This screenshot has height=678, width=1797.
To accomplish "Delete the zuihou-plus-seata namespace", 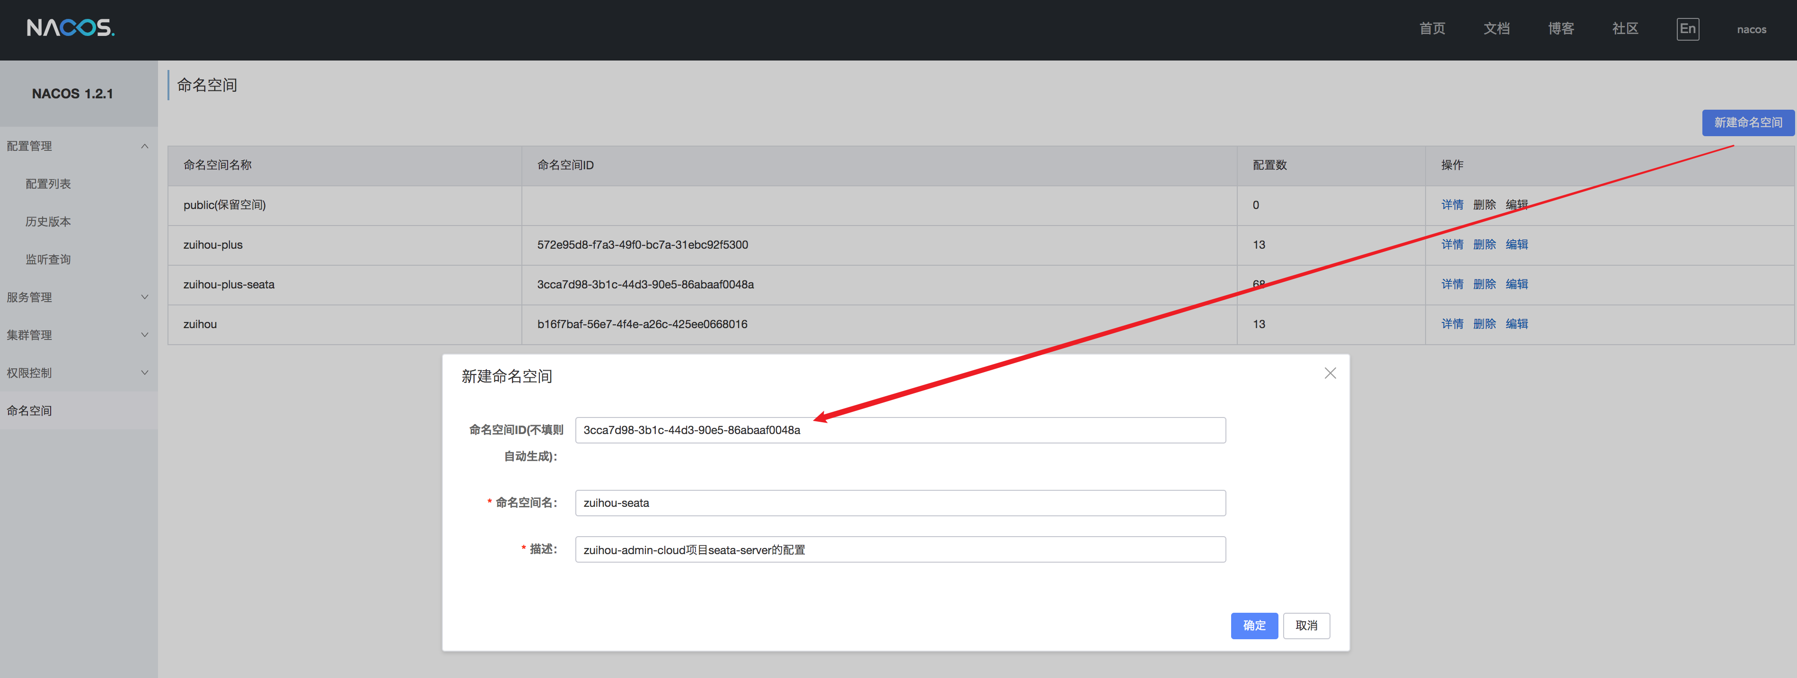I will pyautogui.click(x=1484, y=284).
